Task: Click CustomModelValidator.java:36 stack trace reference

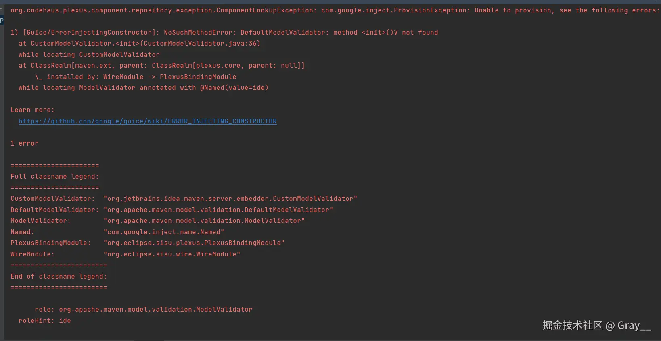Action: point(200,44)
